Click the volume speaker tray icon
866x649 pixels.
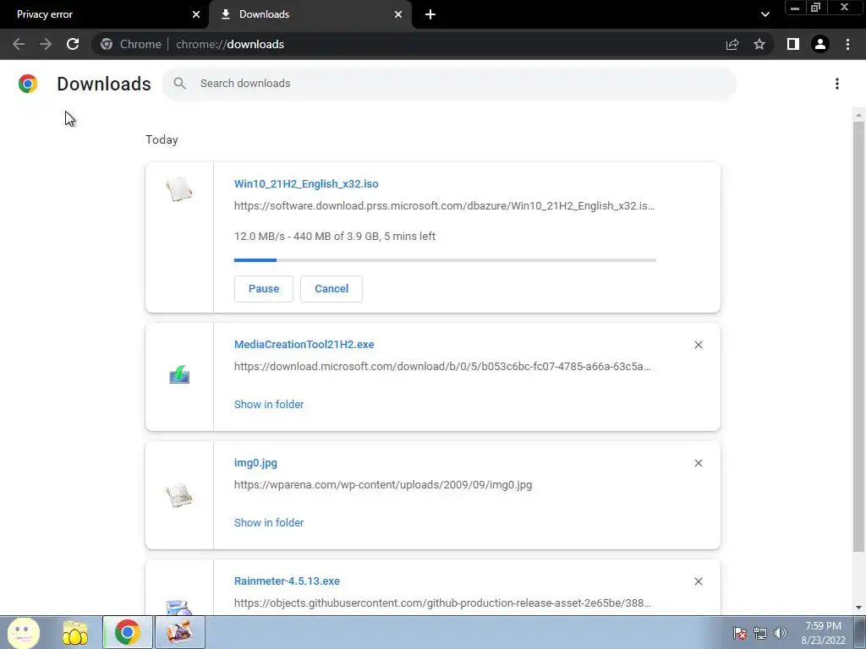click(x=780, y=633)
